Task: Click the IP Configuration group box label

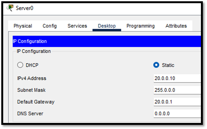Action: point(34,51)
